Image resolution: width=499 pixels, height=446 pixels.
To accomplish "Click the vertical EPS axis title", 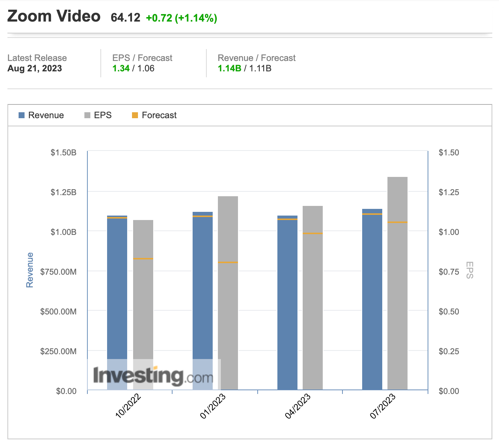I will coord(469,270).
